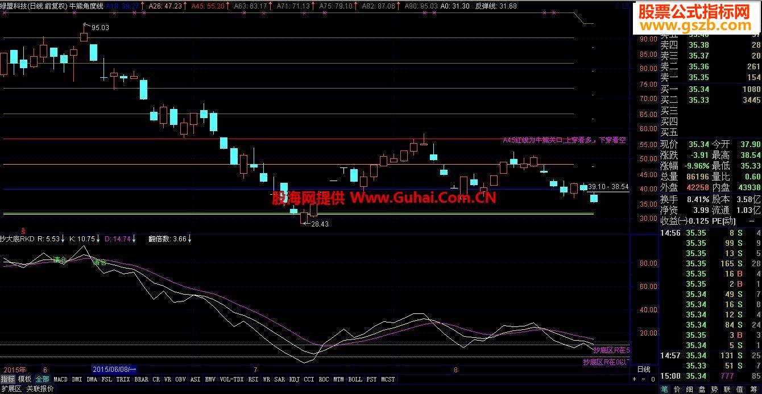Zoom out chart with the - button

643,379
